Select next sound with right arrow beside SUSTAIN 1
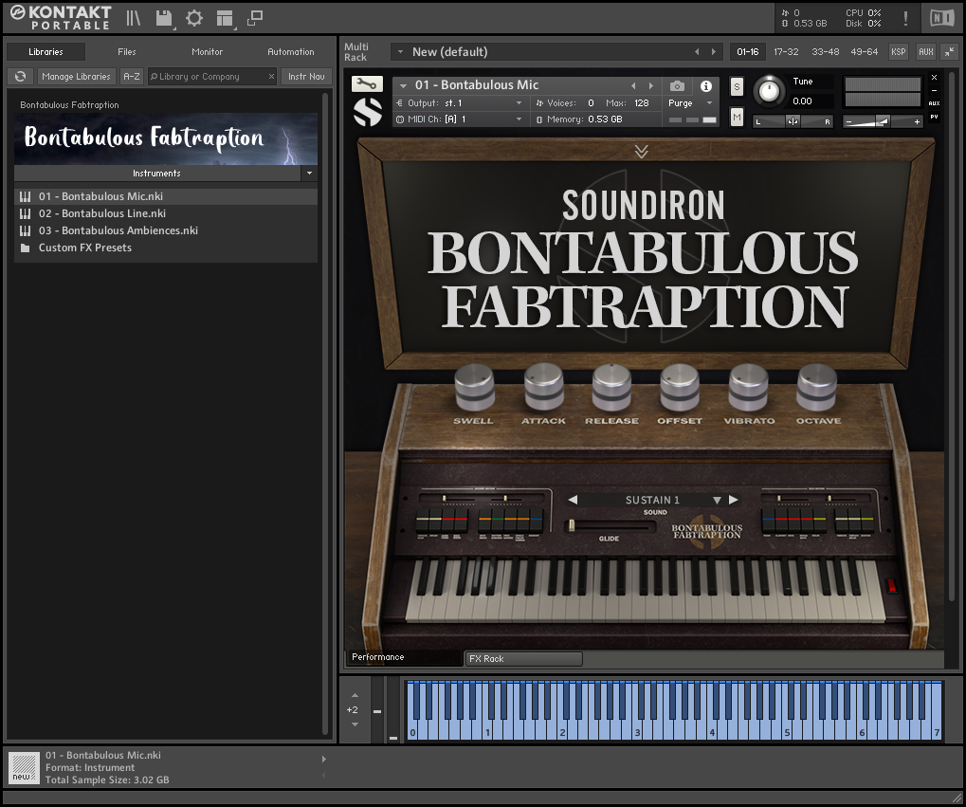 click(733, 500)
